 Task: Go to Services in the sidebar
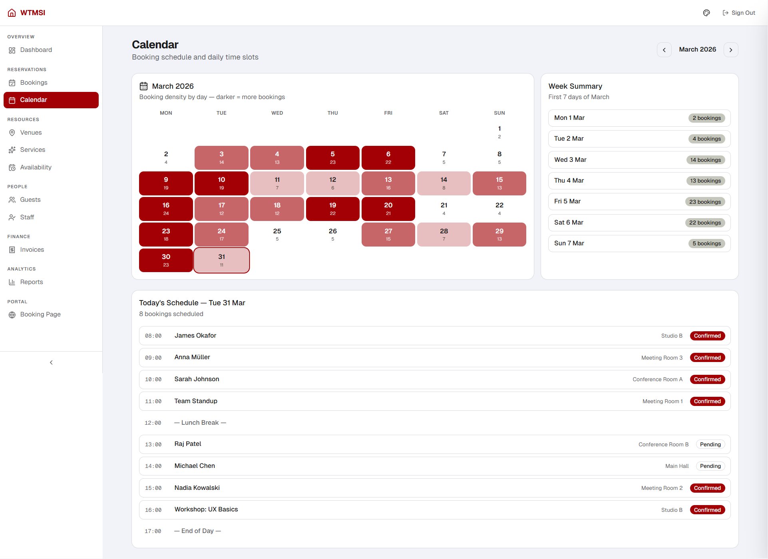point(51,150)
